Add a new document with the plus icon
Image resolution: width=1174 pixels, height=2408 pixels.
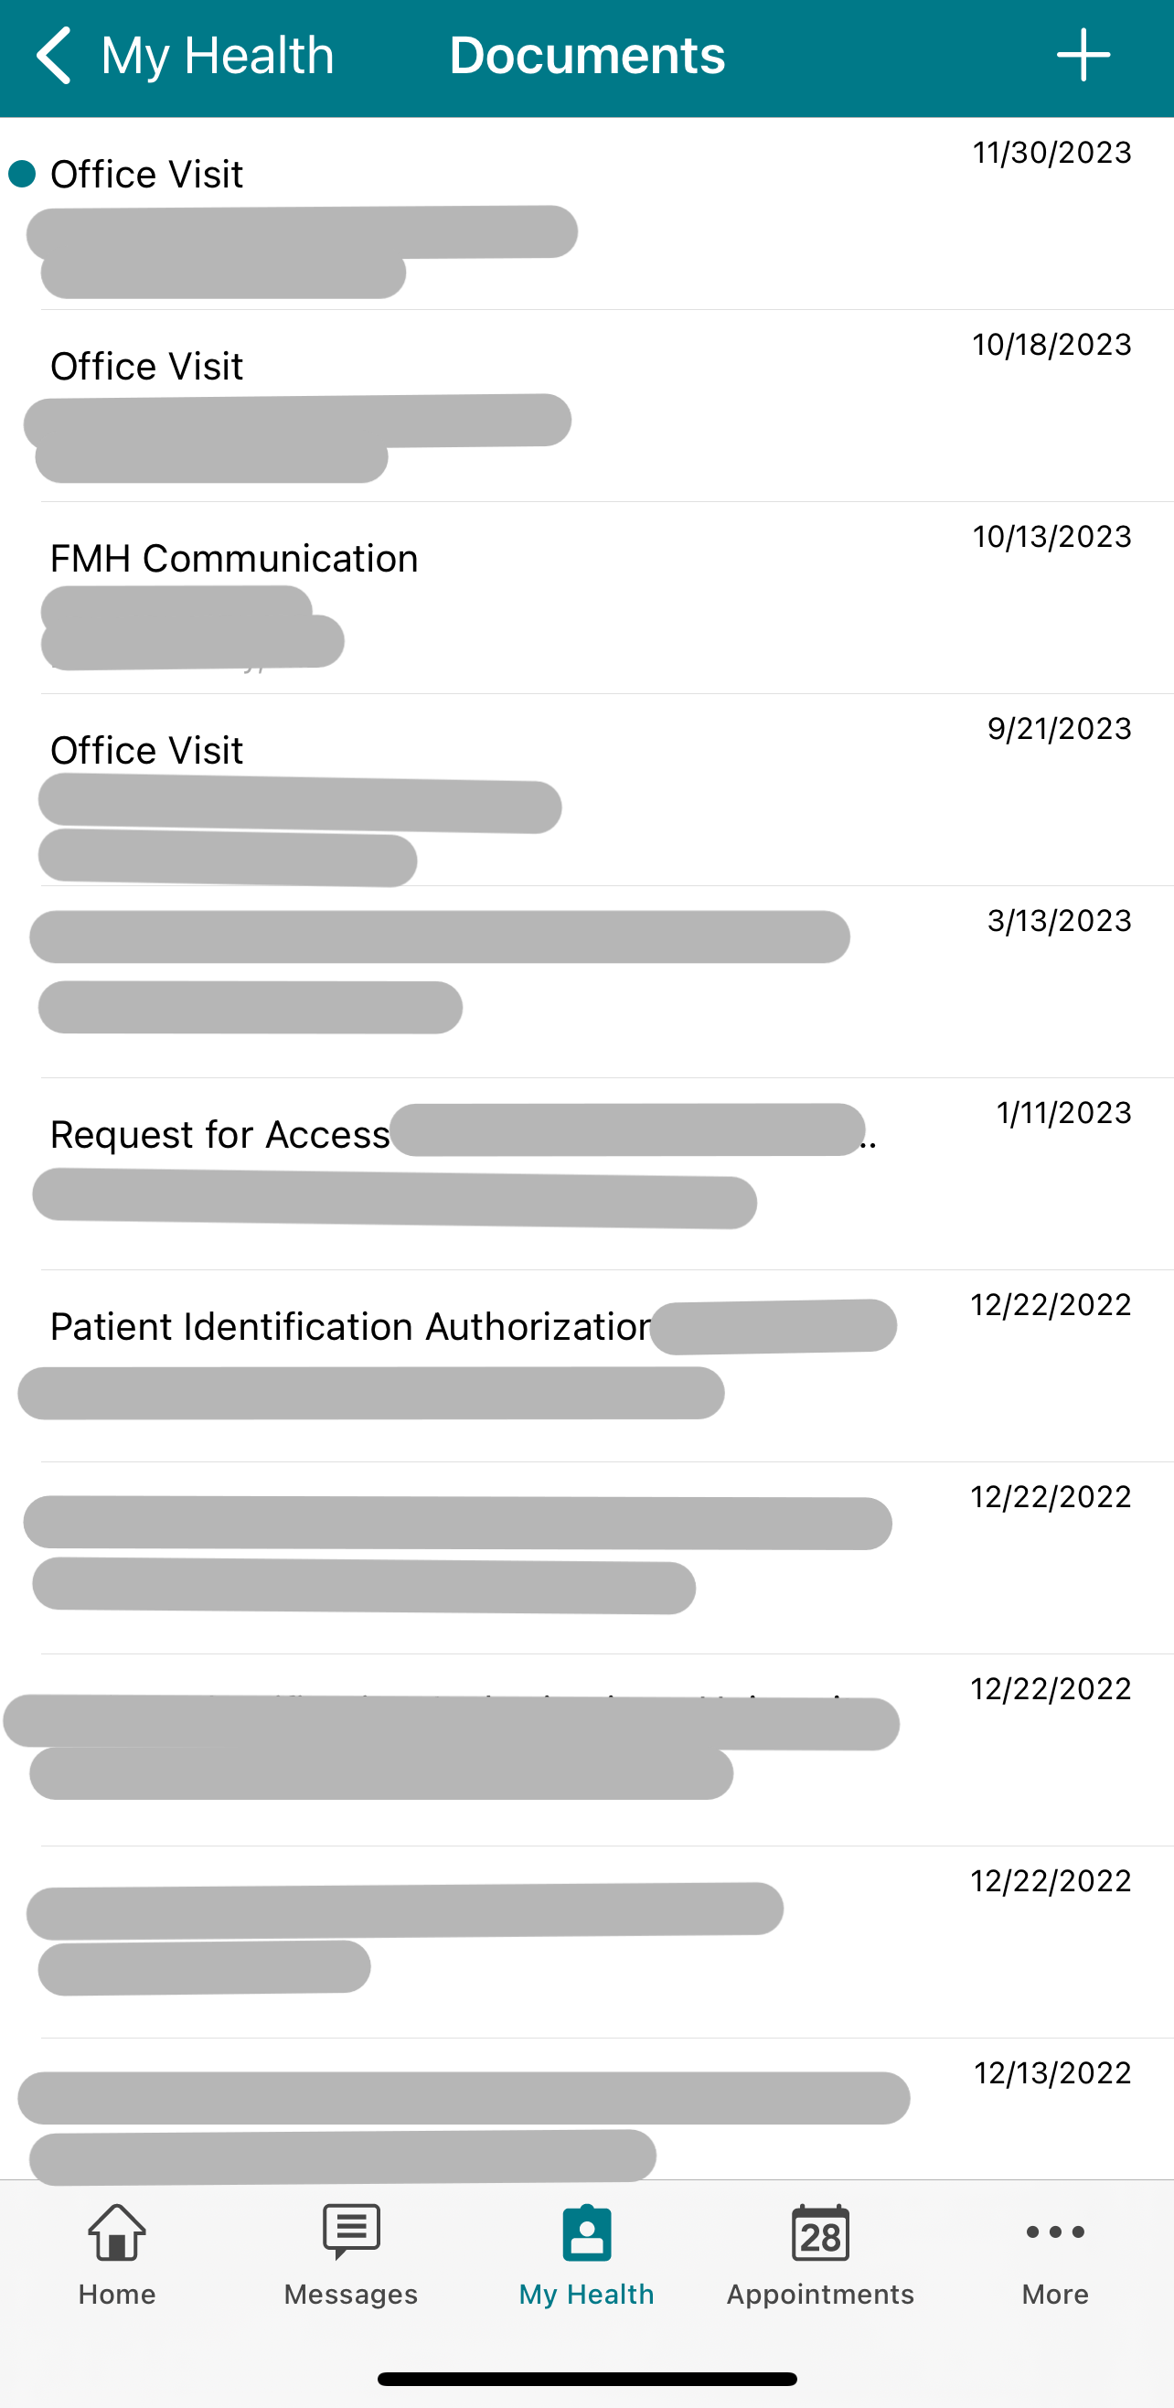tap(1083, 55)
